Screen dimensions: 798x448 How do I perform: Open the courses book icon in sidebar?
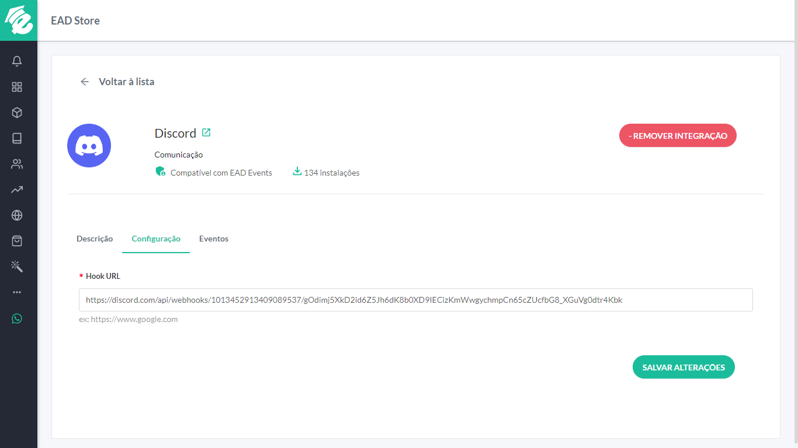[17, 138]
